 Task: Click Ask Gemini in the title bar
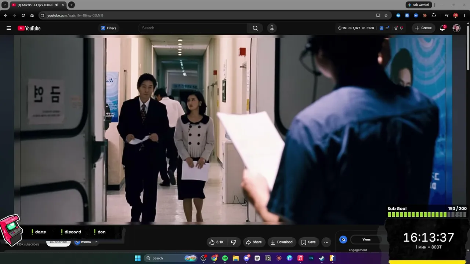click(x=419, y=5)
